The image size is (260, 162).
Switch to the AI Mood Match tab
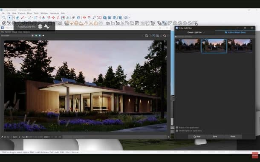(x=235, y=32)
